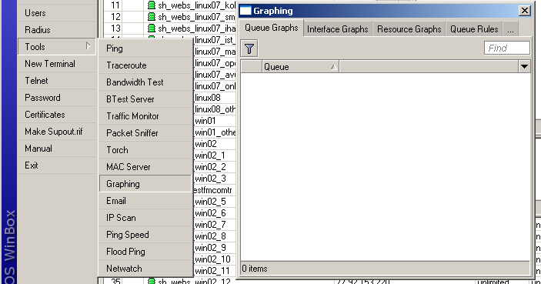
Task: Open Certificates in the sidebar menu
Action: pos(57,114)
